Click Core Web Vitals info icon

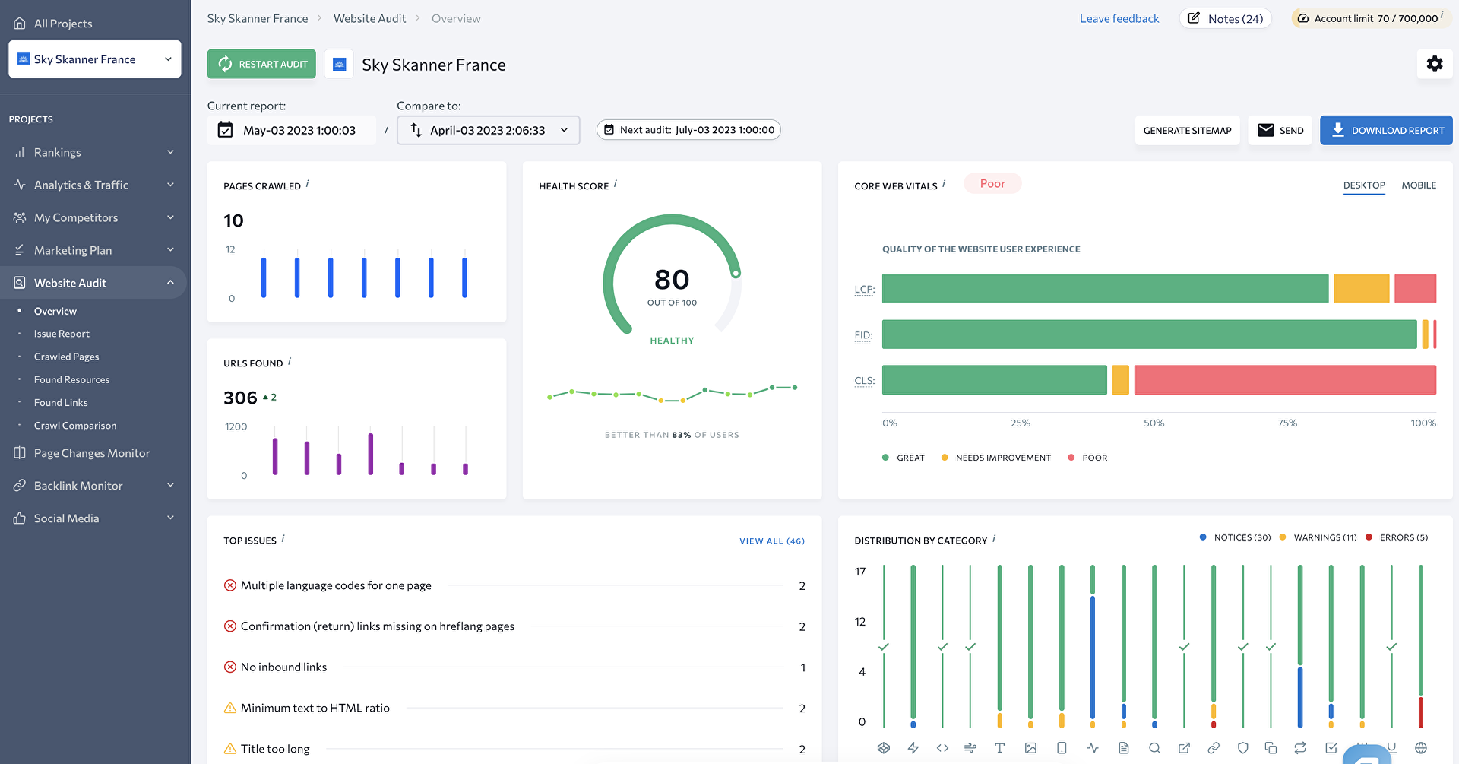[x=944, y=184]
